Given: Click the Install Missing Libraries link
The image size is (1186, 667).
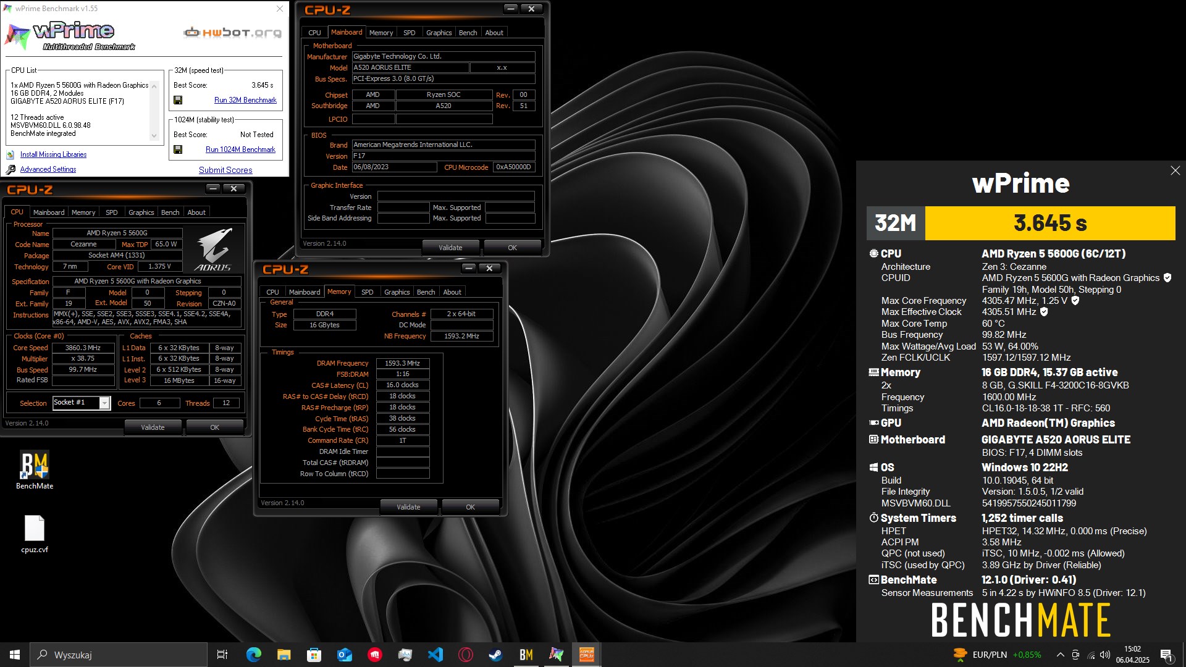Looking at the screenshot, I should 53,154.
